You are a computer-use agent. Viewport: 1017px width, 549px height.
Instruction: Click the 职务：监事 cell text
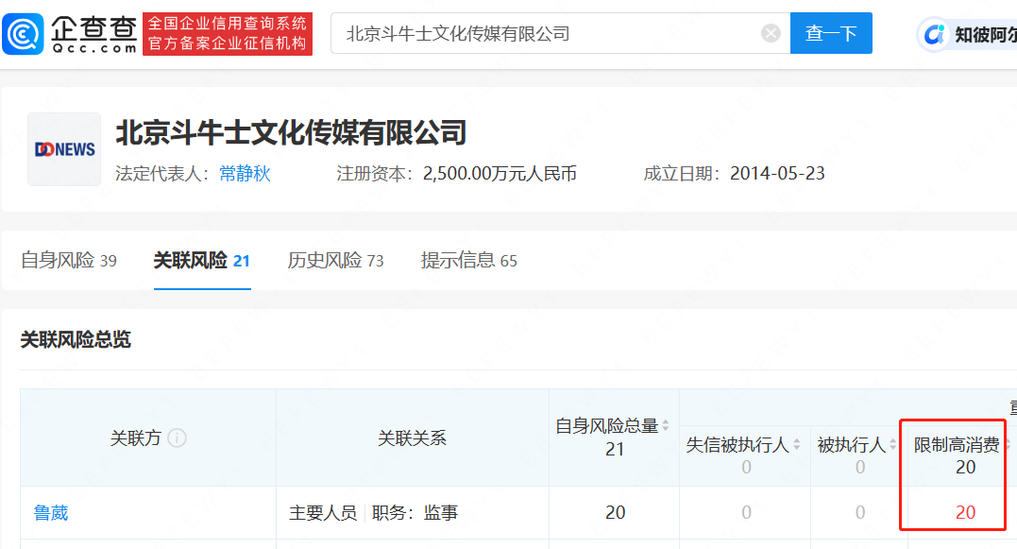click(x=415, y=513)
